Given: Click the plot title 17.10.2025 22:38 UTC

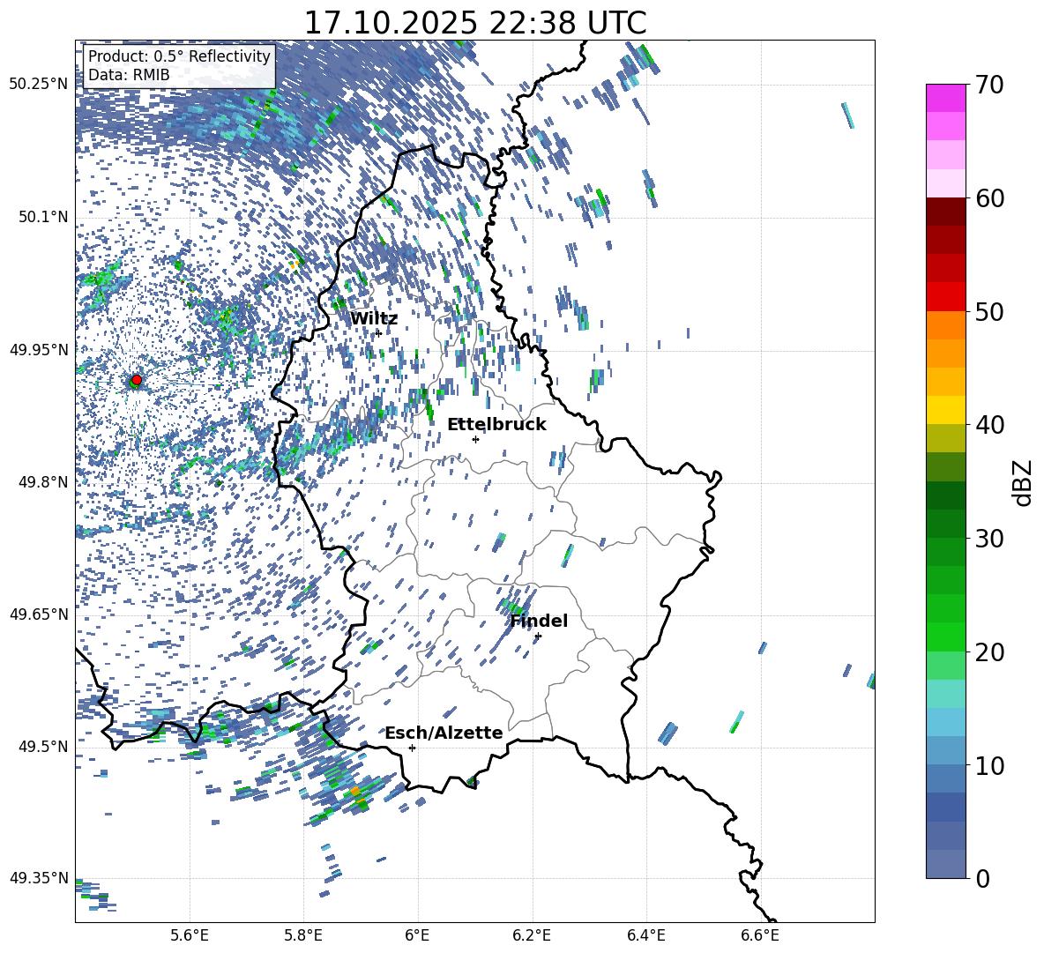Looking at the screenshot, I should 475,23.
